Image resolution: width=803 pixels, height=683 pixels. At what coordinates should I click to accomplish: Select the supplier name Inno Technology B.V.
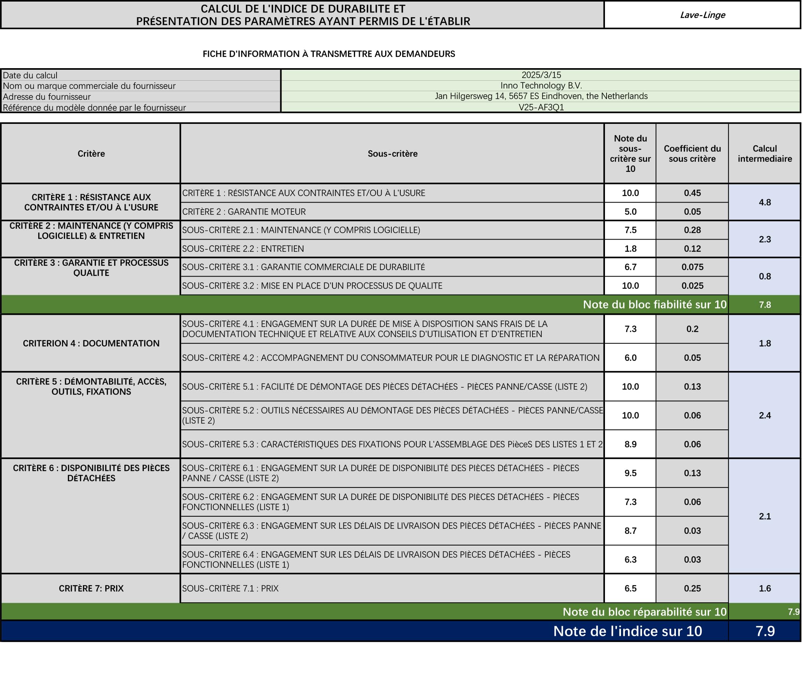(x=541, y=85)
